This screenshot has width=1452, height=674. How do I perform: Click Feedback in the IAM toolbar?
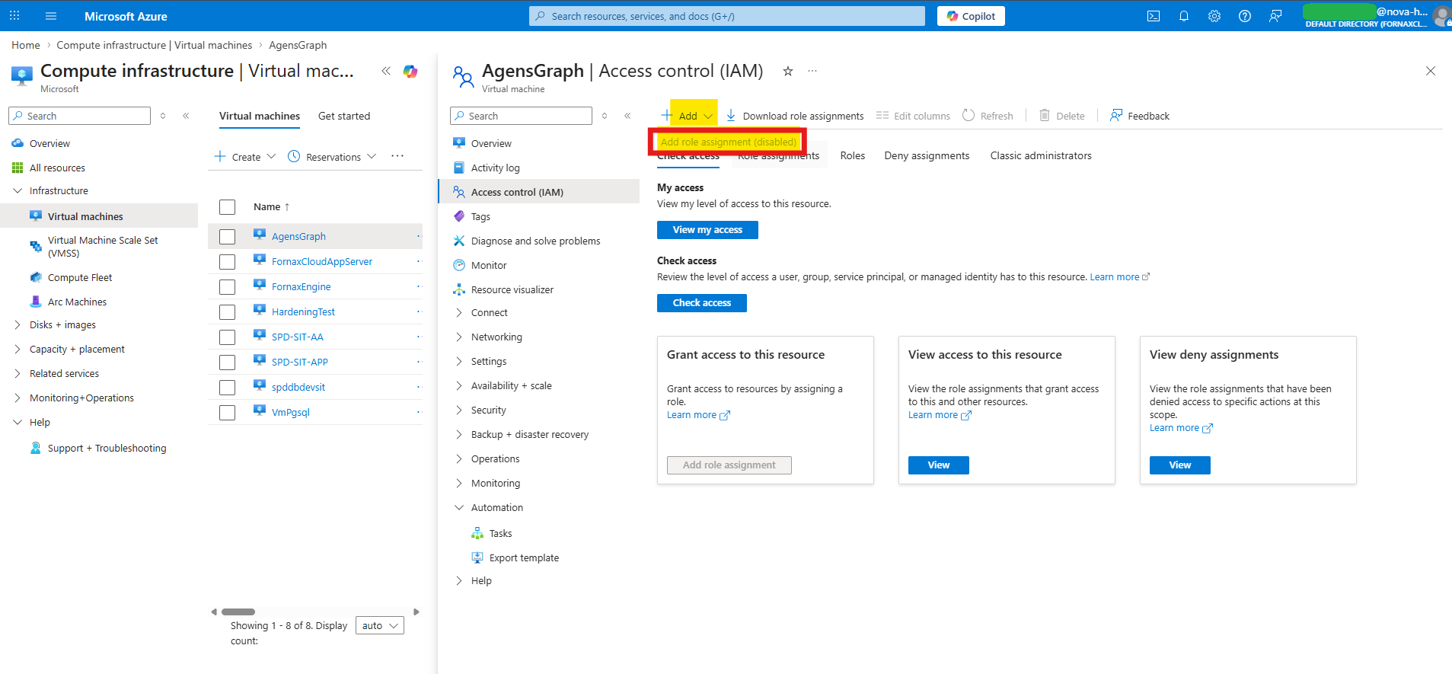click(x=1139, y=116)
